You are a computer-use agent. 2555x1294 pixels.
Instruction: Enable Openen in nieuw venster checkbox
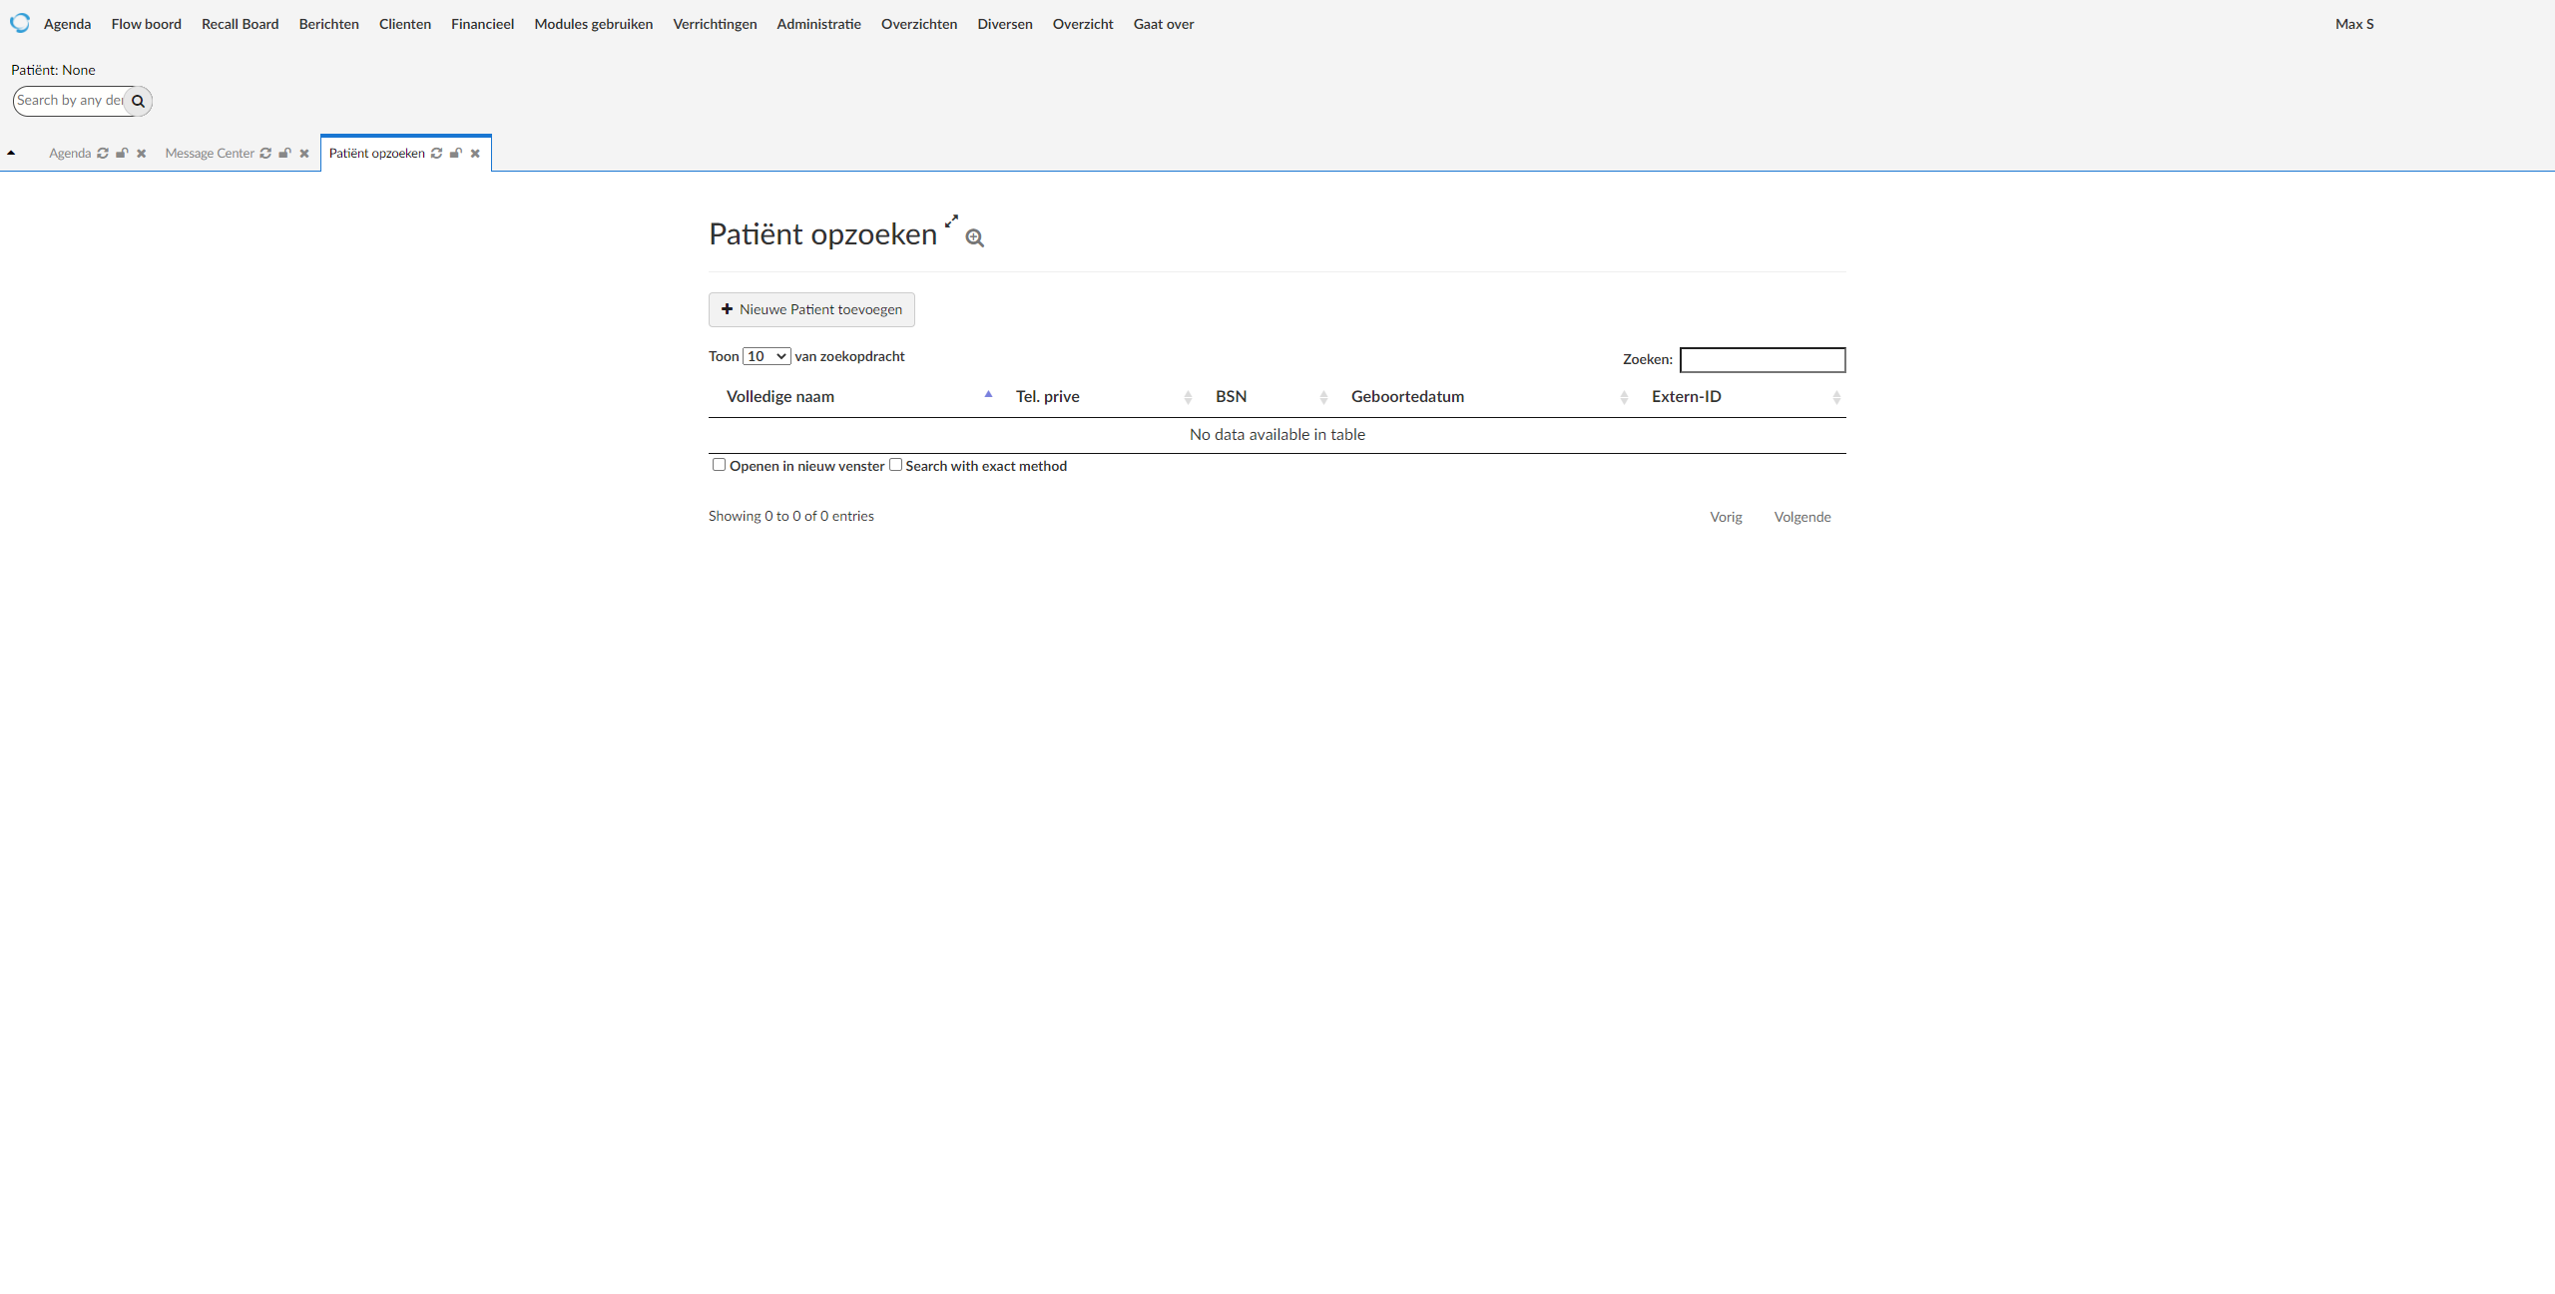tap(719, 465)
